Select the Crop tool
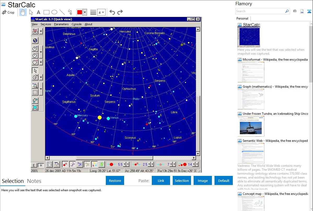This screenshot has width=313, height=211. [x=8, y=12]
